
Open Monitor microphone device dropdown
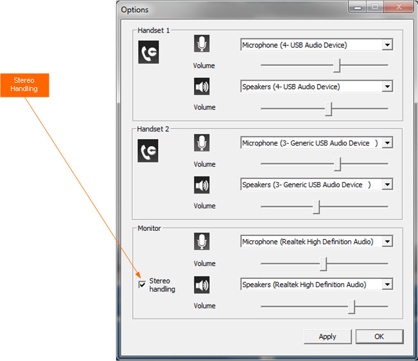[317, 242]
